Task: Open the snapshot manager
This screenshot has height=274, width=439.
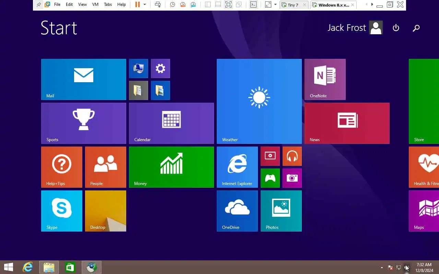Action: pos(193,4)
